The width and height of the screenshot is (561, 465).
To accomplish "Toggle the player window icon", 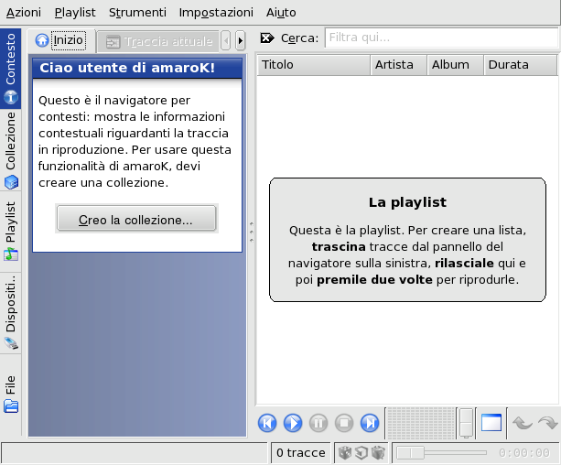I will tap(491, 423).
